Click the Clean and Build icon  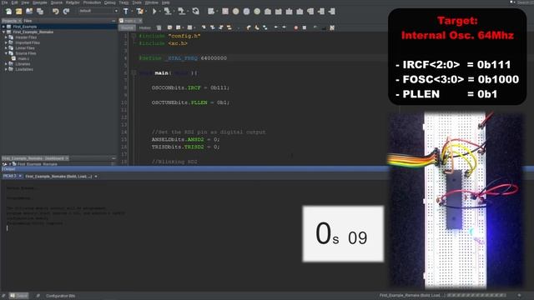pos(139,11)
